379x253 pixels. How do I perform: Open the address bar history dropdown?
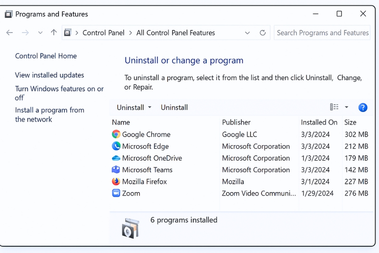pos(247,33)
